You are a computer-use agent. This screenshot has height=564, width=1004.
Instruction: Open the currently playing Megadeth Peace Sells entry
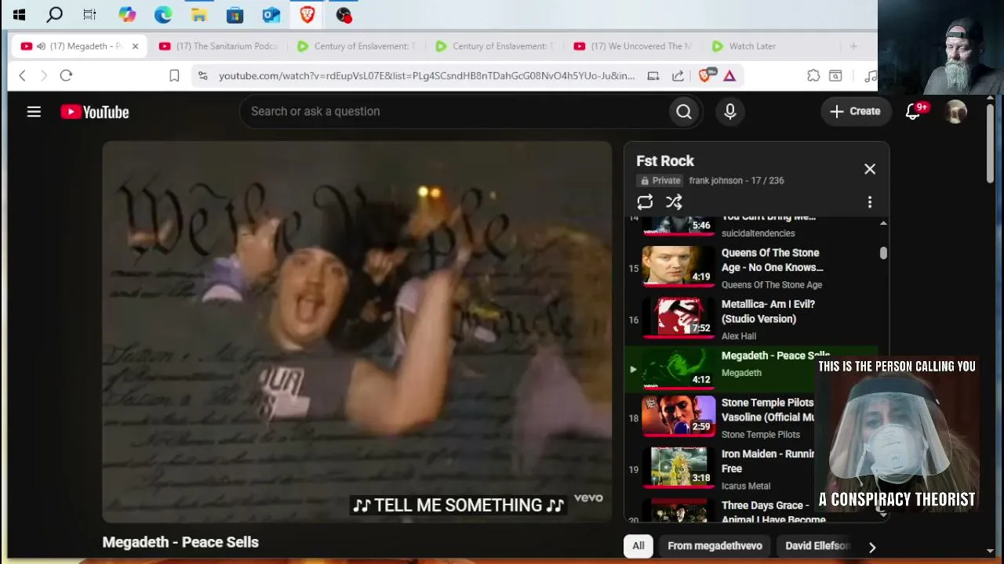pyautogui.click(x=751, y=368)
